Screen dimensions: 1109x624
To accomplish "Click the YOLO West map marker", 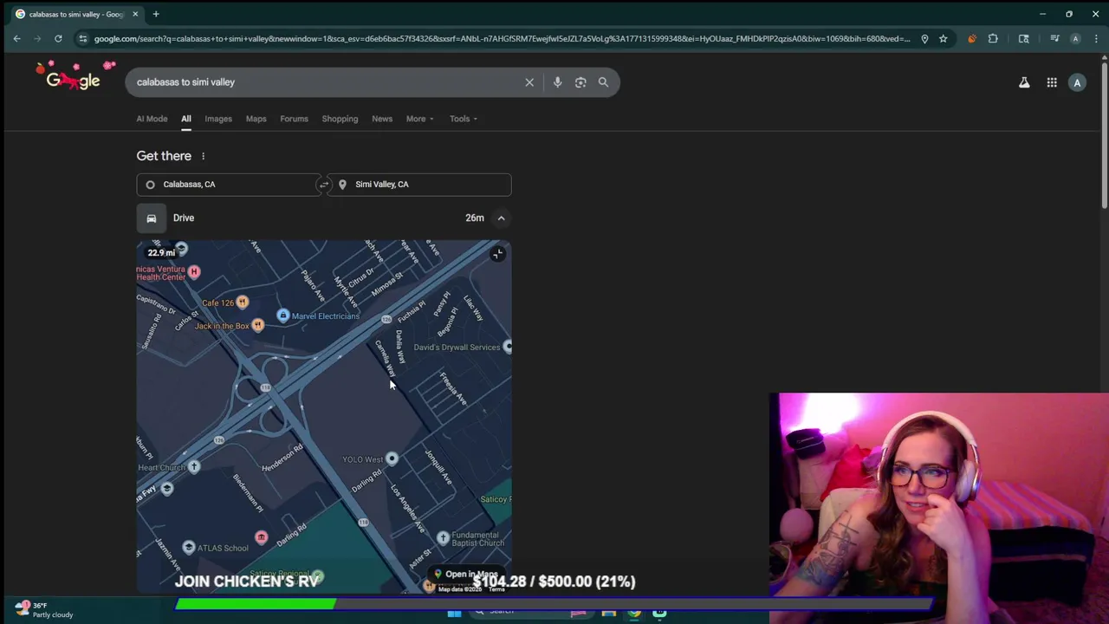I will tap(392, 459).
